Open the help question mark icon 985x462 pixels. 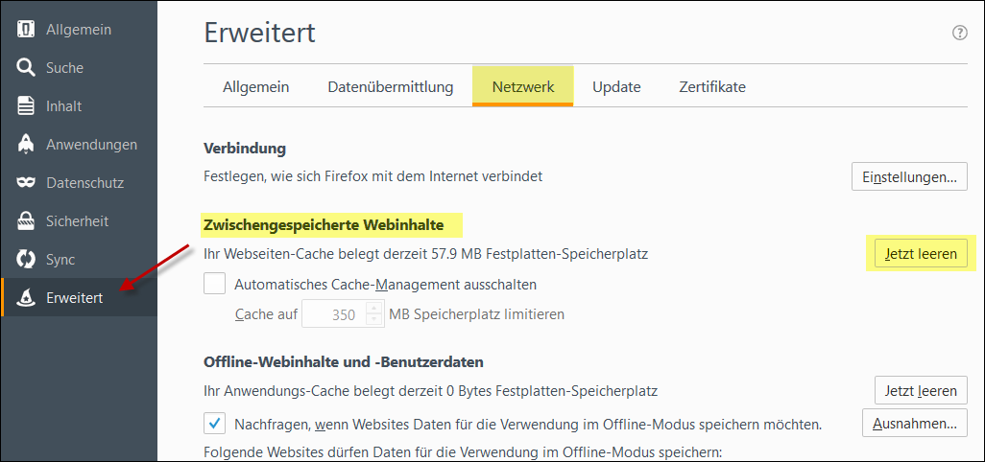click(x=959, y=34)
